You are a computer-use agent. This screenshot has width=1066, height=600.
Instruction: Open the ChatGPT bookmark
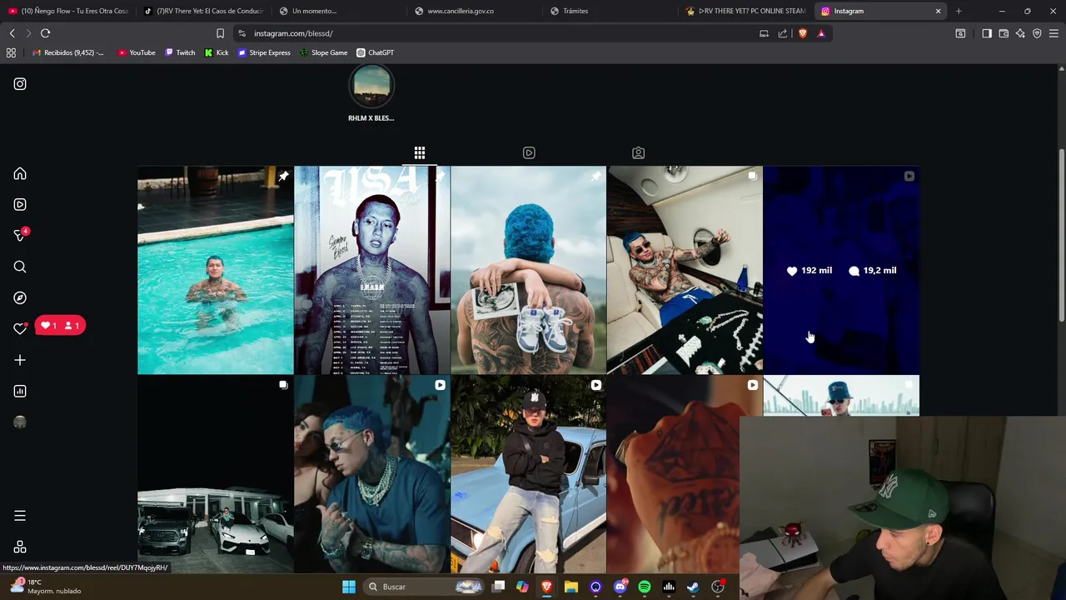375,52
